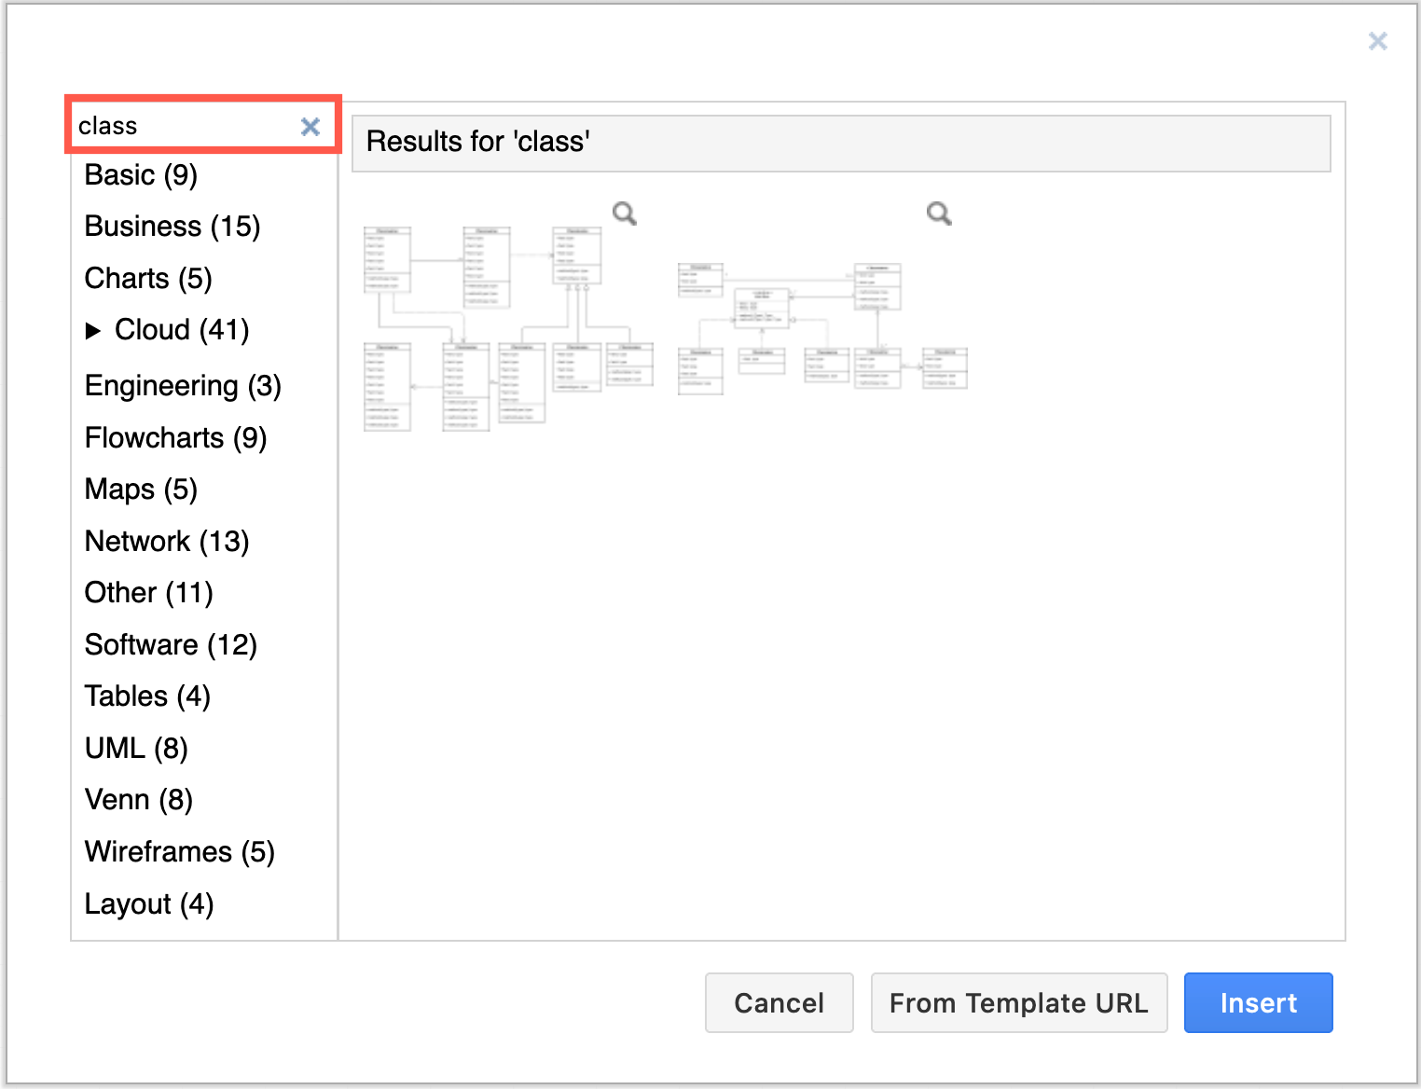Select the Maps (5) category
Image resolution: width=1421 pixels, height=1089 pixels.
tap(141, 489)
